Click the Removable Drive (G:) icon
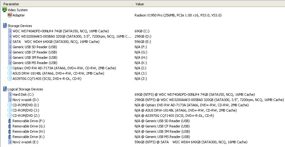The height and width of the screenshot is (147, 285). point(10,126)
